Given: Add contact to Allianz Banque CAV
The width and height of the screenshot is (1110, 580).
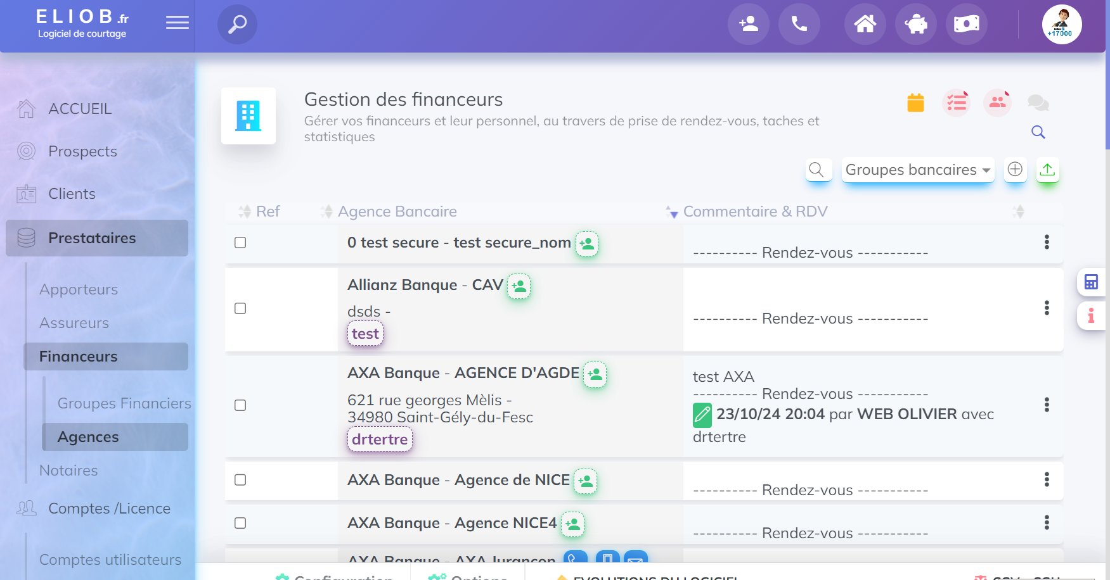Looking at the screenshot, I should [519, 286].
